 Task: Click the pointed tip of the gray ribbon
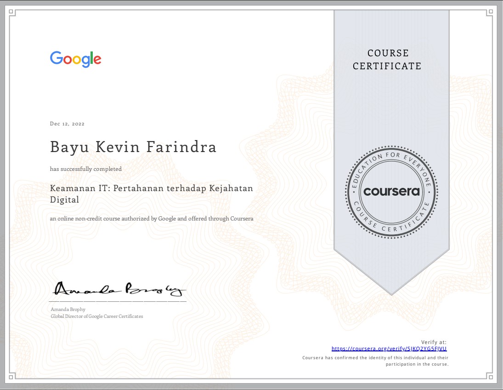click(391, 292)
